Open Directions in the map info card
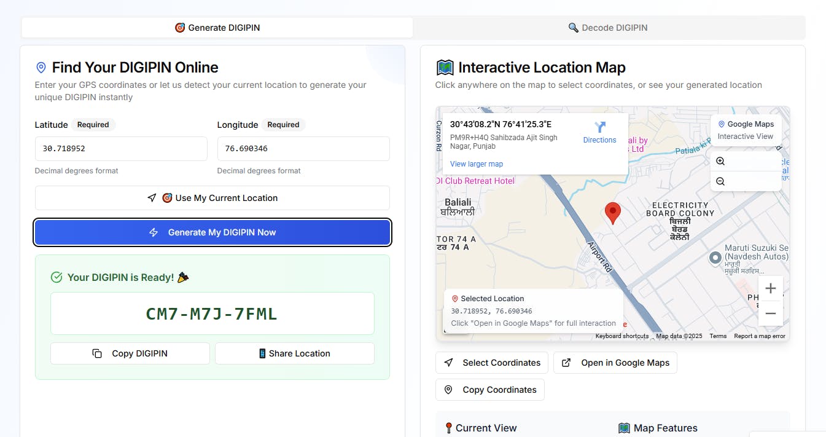The width and height of the screenshot is (826, 437). pos(599,132)
